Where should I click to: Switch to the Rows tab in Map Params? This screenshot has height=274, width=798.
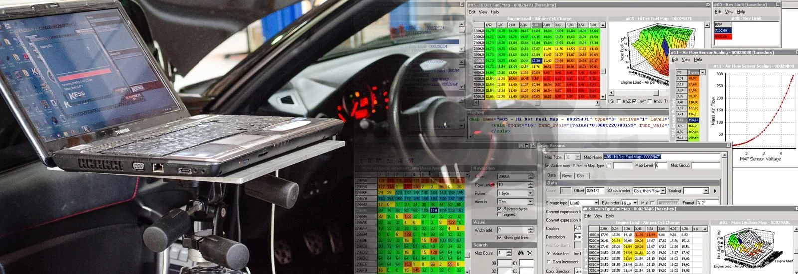point(567,176)
